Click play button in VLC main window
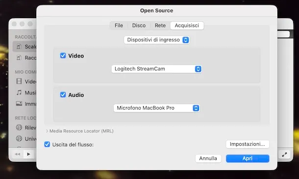Viewport: 299px width, 179px height. point(28,154)
